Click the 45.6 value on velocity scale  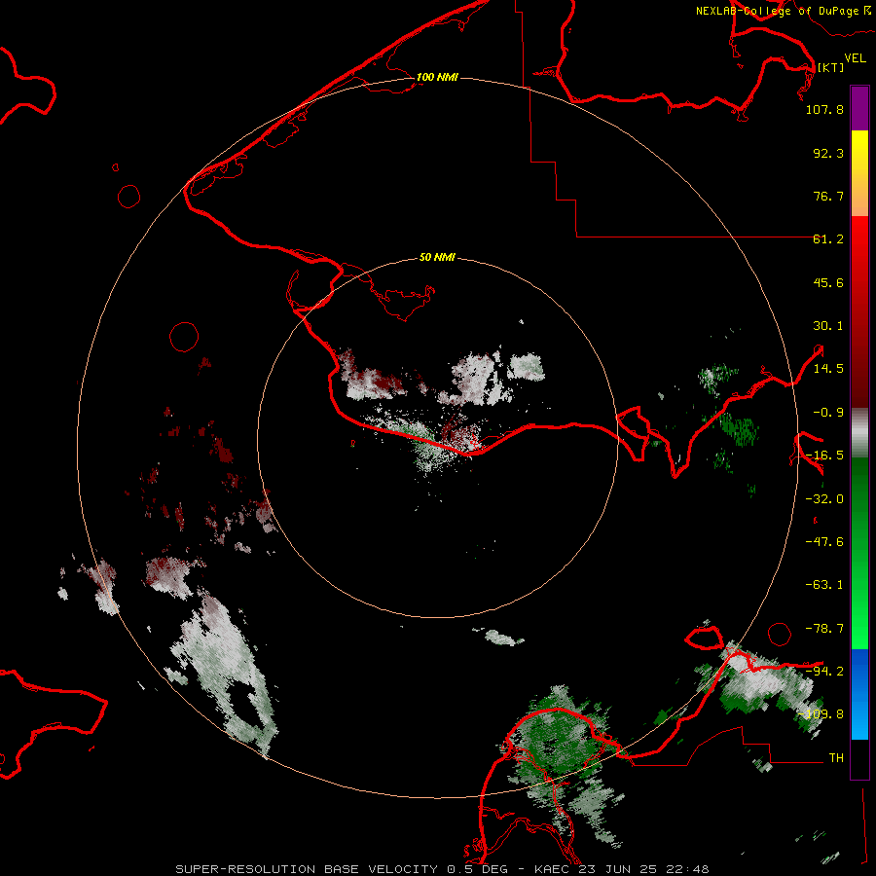(x=828, y=282)
